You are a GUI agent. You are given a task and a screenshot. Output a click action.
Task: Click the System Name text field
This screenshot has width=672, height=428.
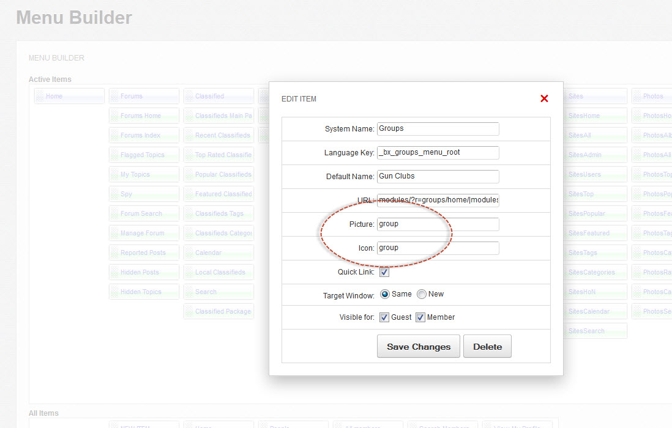coord(438,129)
